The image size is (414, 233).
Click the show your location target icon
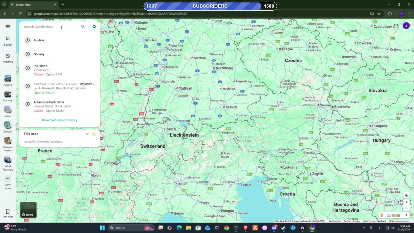[407, 195]
